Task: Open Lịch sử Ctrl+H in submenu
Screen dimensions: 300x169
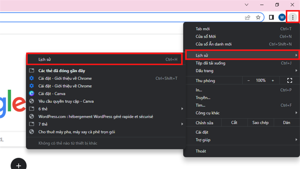Action: coord(105,59)
